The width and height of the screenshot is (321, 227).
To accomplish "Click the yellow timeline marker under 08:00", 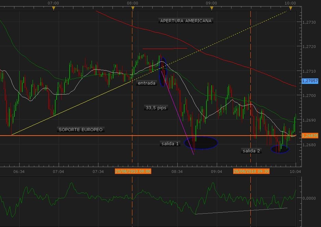I will point(133,8).
